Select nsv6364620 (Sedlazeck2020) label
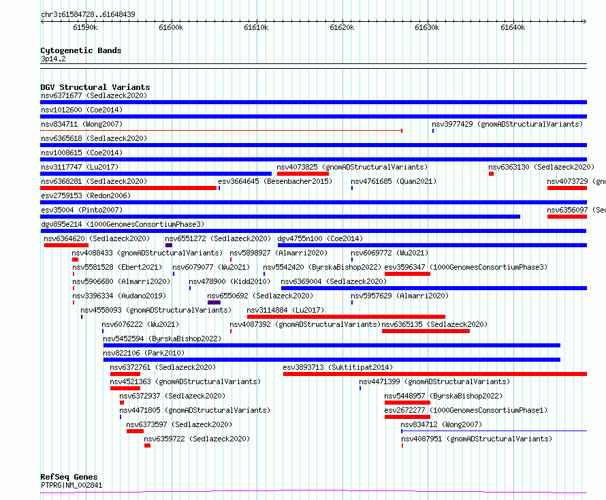The width and height of the screenshot is (606, 500). click(x=97, y=238)
